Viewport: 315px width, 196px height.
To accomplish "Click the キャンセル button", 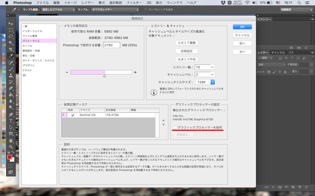I will [242, 35].
